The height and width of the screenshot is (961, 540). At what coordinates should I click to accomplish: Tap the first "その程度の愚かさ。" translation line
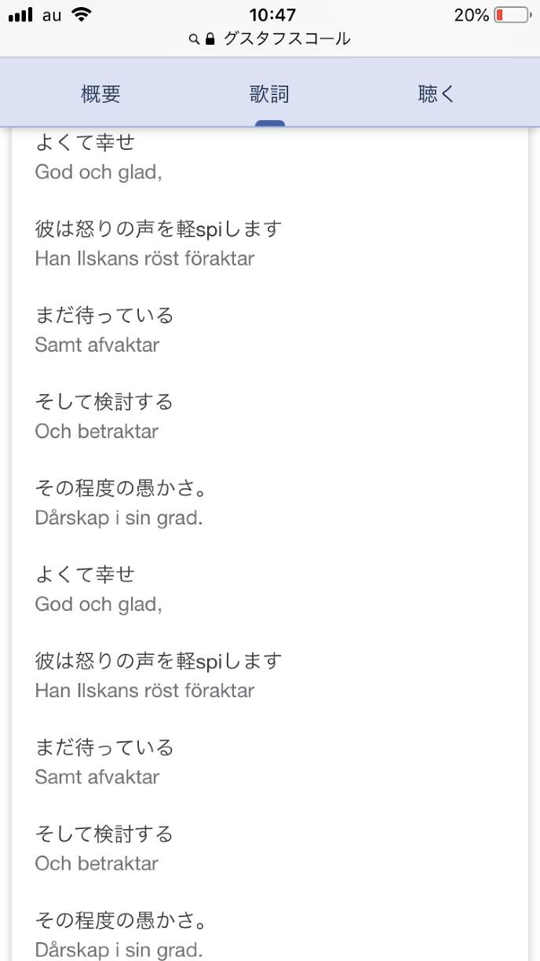pyautogui.click(x=122, y=488)
